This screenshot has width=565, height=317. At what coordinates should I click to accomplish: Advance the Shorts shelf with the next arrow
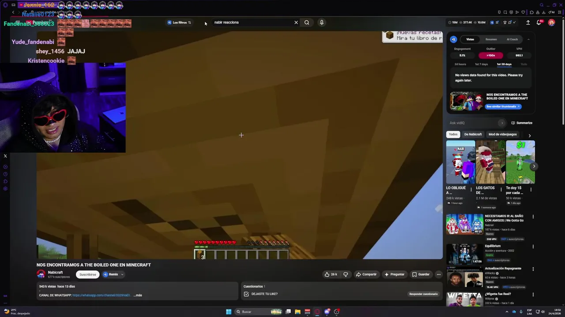pos(534,166)
